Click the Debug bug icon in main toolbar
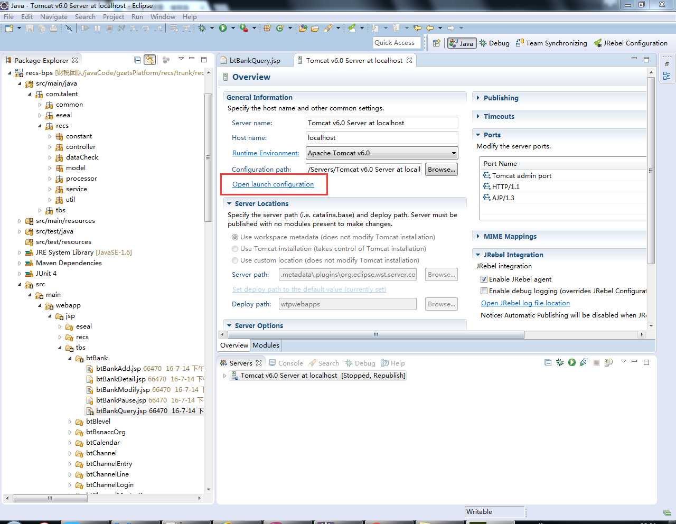Image resolution: width=676 pixels, height=524 pixels. pyautogui.click(x=202, y=28)
